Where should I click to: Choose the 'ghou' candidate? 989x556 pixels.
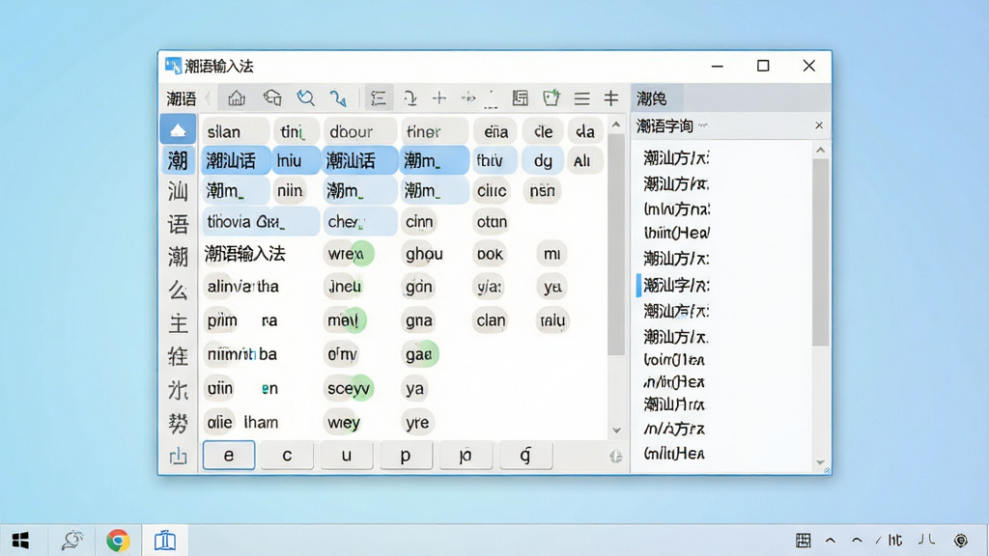point(424,254)
